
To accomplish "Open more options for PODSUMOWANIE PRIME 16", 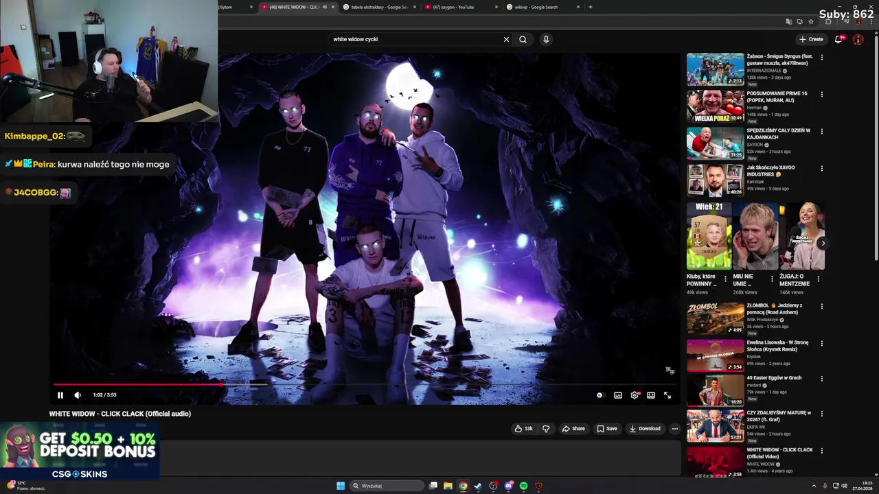I will click(x=821, y=95).
